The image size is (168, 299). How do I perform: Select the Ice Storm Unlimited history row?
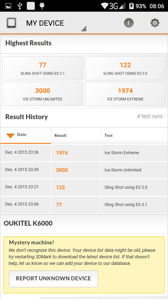coord(84,170)
